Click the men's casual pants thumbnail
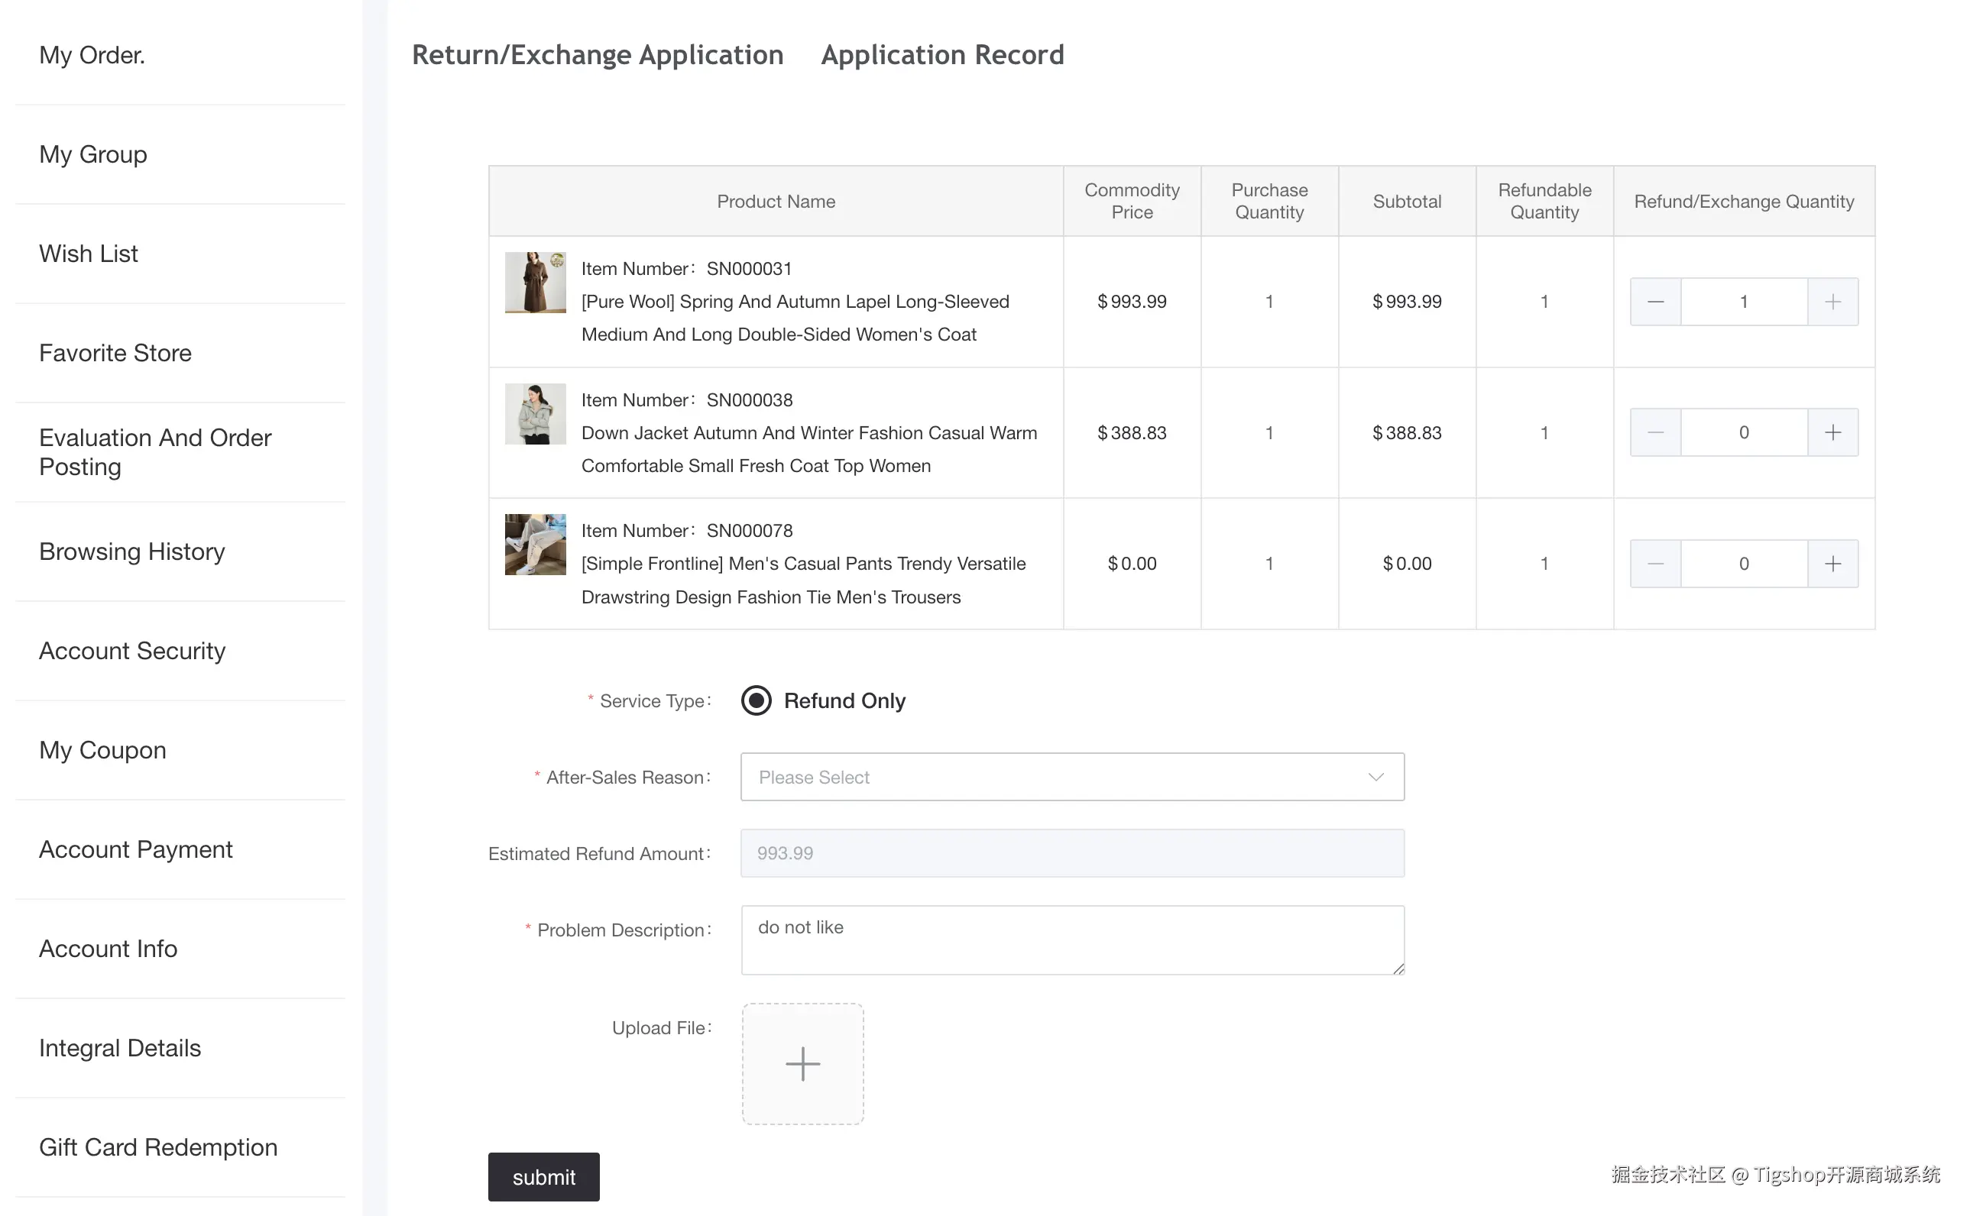The image size is (1970, 1216). (x=535, y=545)
